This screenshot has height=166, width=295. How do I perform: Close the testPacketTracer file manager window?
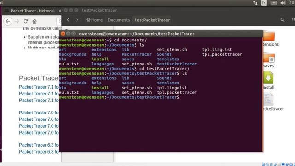(65, 10)
